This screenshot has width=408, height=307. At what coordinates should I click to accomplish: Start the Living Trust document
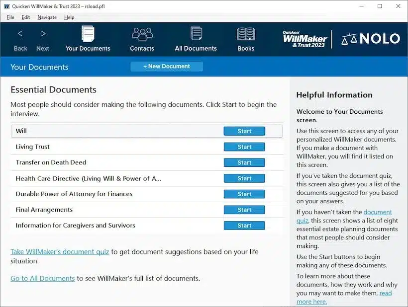[x=244, y=147]
